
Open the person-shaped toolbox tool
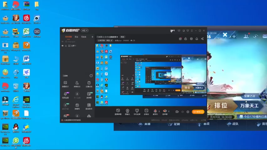[77, 84]
